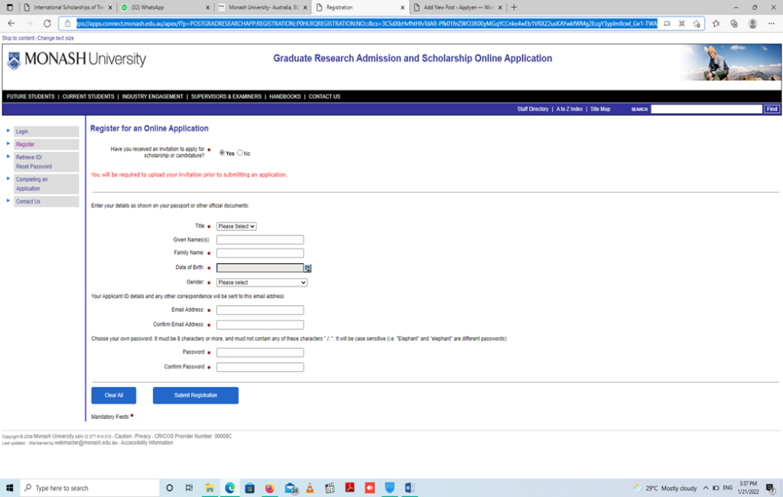Open Microsoft Word from the taskbar
Screen dimensions: 783x497
tap(410, 488)
